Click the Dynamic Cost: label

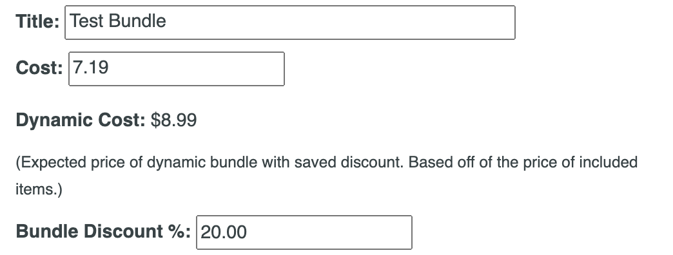(x=81, y=120)
